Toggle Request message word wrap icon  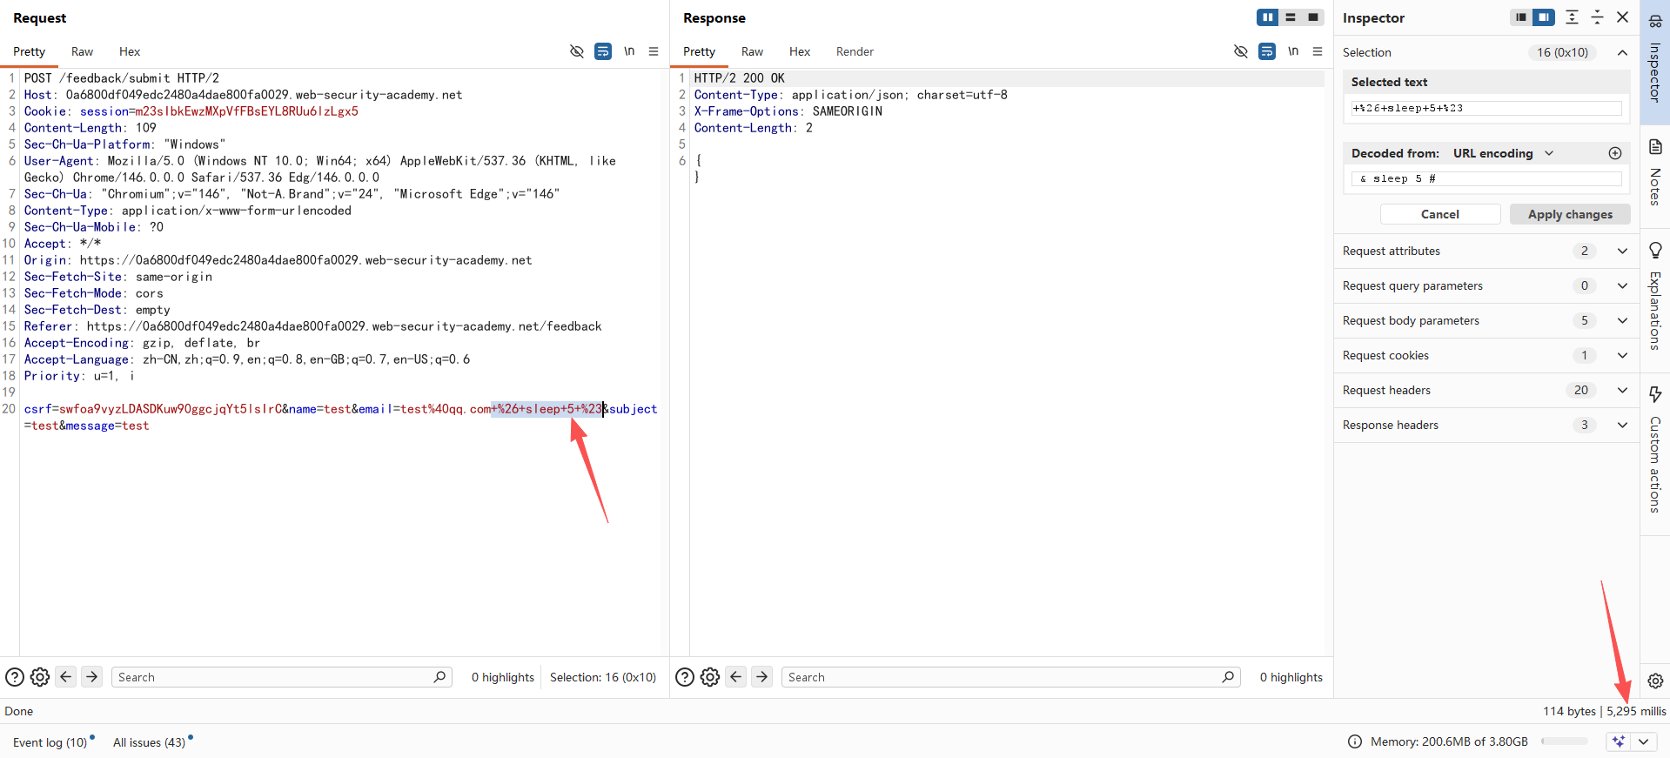602,51
